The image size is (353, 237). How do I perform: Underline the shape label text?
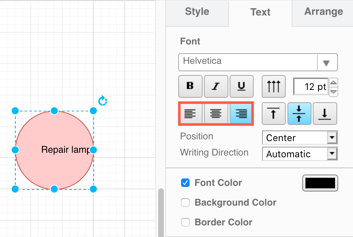pos(242,86)
